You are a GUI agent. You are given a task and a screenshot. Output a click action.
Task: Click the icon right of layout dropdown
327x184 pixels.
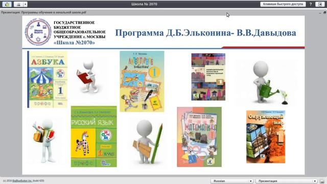322,181
